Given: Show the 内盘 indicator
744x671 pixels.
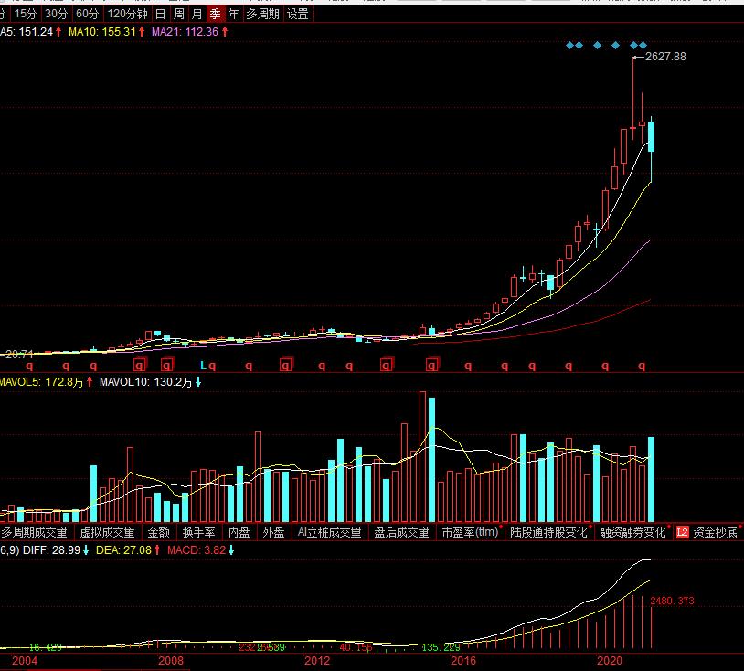Looking at the screenshot, I should point(239,532).
